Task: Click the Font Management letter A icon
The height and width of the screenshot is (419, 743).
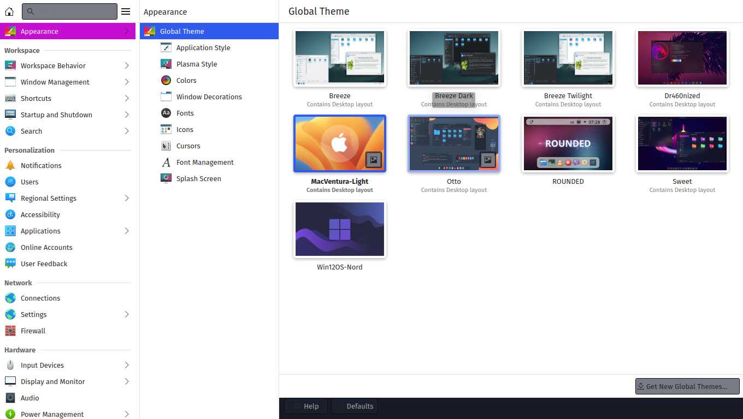Action: pyautogui.click(x=166, y=162)
